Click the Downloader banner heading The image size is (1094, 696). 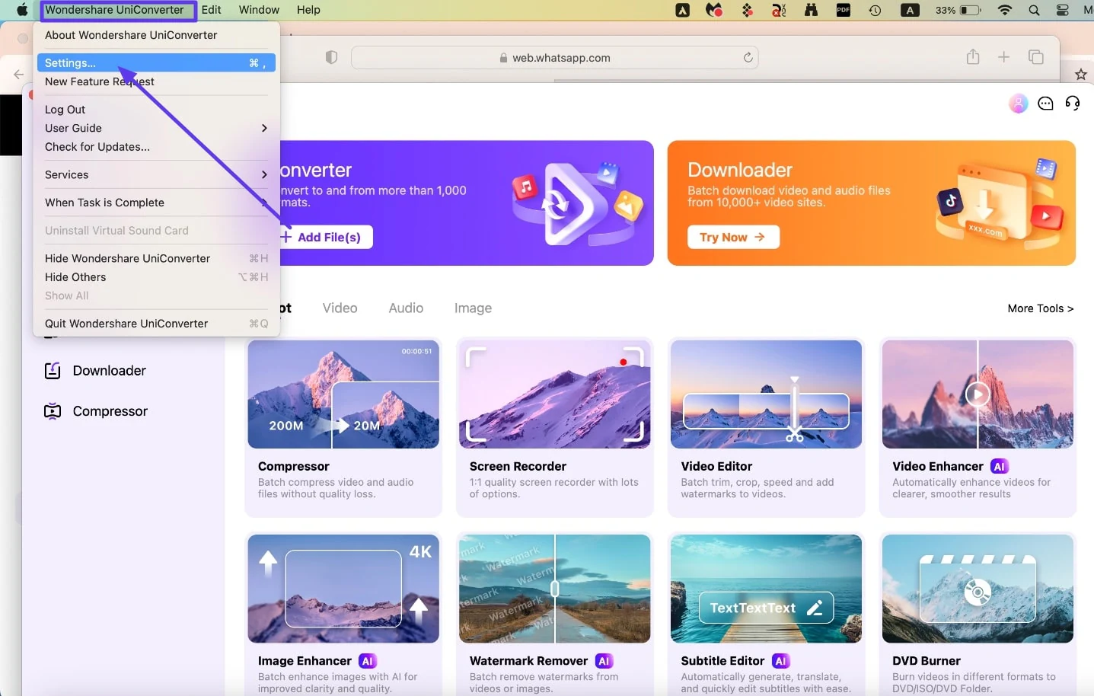(x=740, y=170)
